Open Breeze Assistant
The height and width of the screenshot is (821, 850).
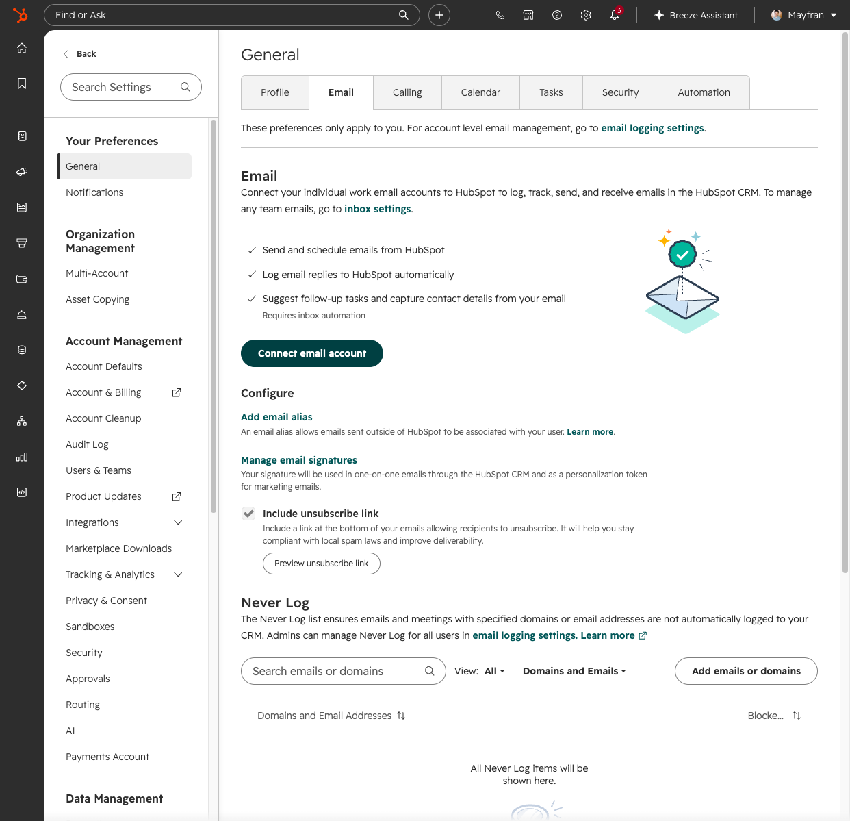point(696,15)
